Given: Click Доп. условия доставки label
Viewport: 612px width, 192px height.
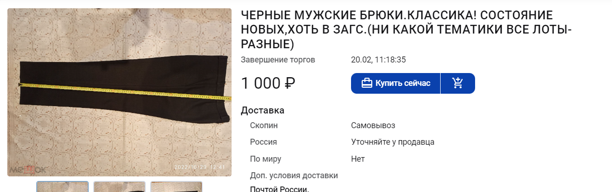Looking at the screenshot, I should pyautogui.click(x=294, y=175).
